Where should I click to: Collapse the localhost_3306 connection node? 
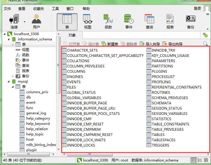point(5,34)
